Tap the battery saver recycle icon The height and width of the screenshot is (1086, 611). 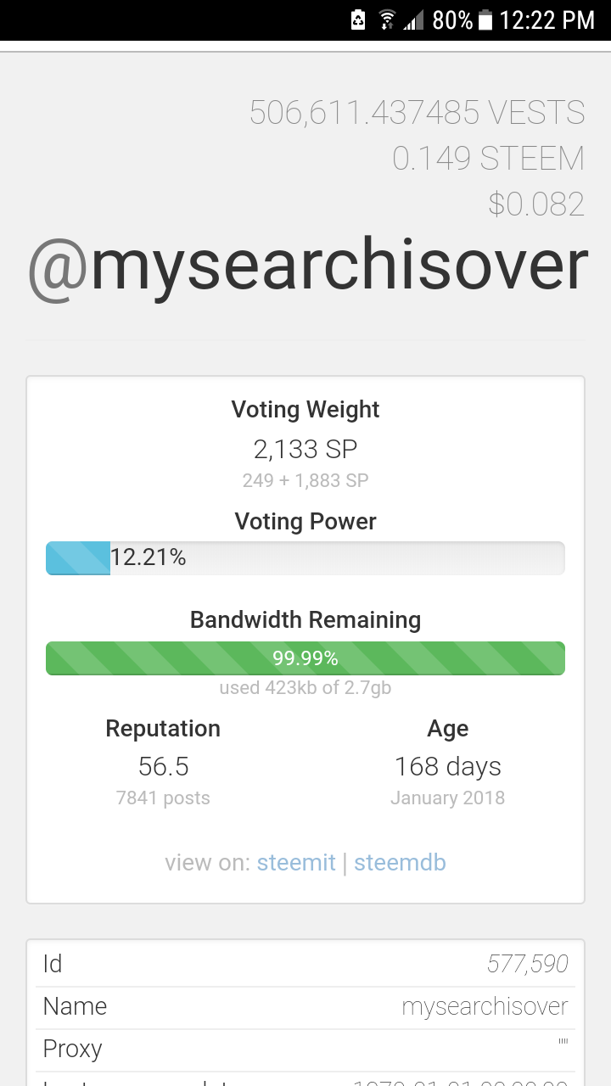point(358,20)
